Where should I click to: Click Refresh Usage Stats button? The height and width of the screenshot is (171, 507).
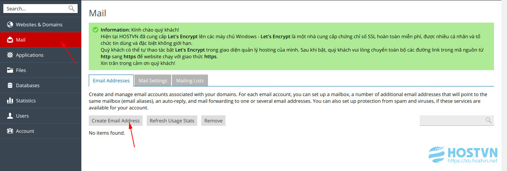pyautogui.click(x=172, y=121)
